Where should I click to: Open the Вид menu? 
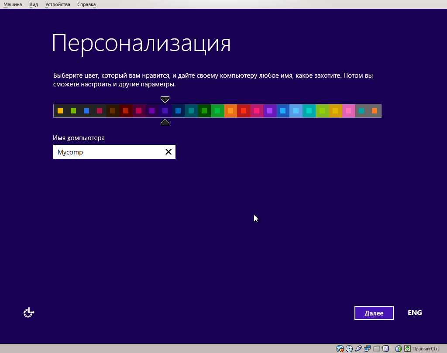[x=33, y=4]
